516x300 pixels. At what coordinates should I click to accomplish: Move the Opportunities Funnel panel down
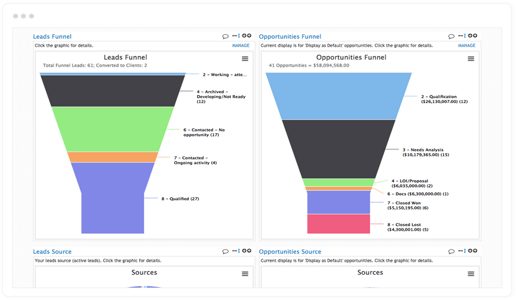470,35
